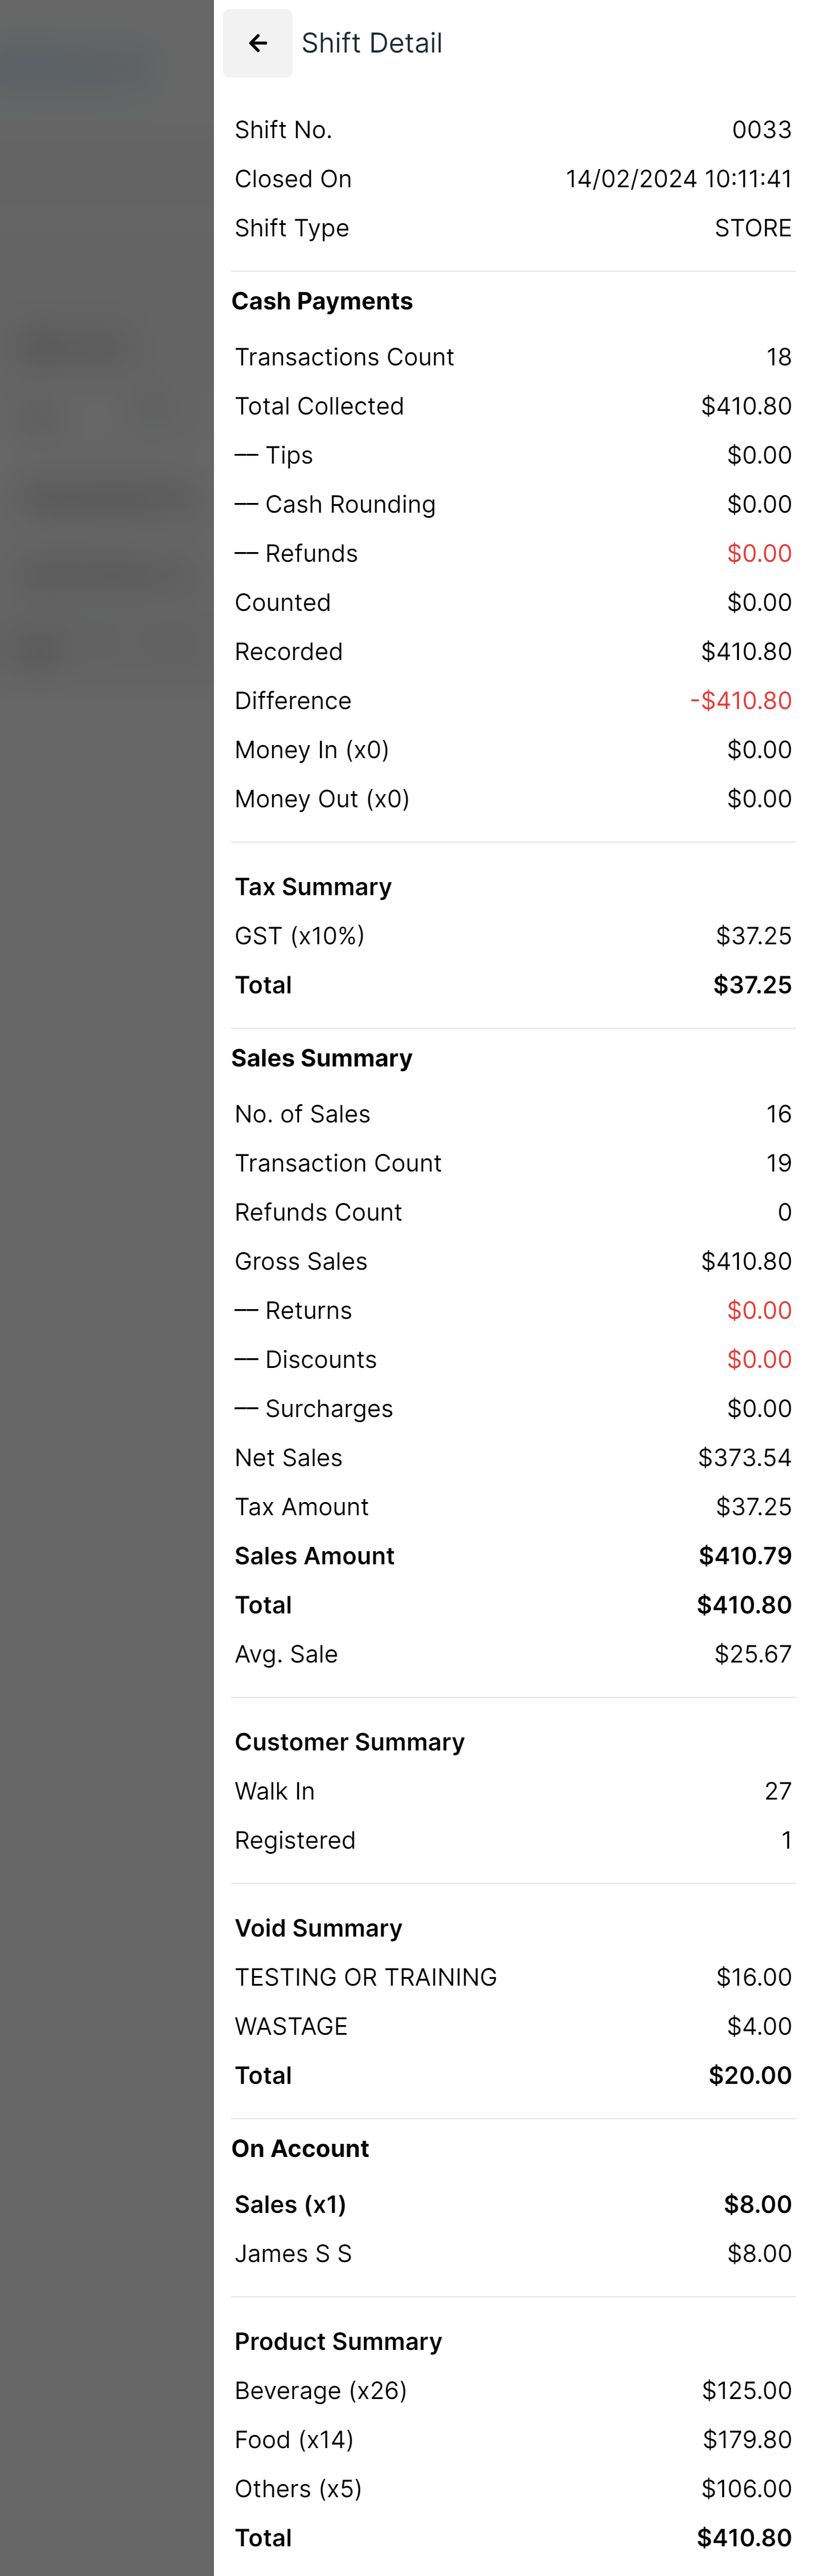This screenshot has height=2576, width=813.
Task: Select the Sales Summary heading
Action: coord(322,1058)
